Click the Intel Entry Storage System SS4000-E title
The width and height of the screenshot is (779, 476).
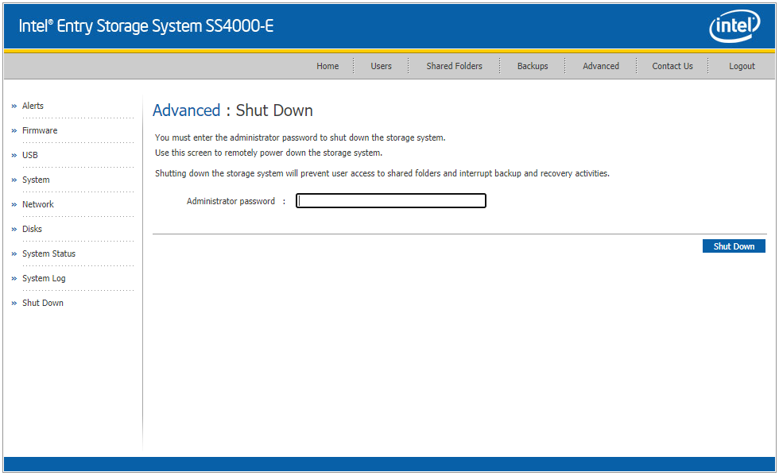(x=146, y=26)
